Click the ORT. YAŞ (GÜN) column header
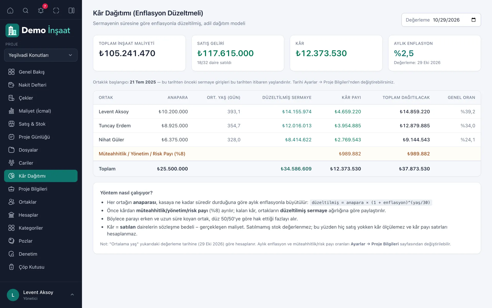Viewport: 492px width, 308px height. [x=223, y=98]
